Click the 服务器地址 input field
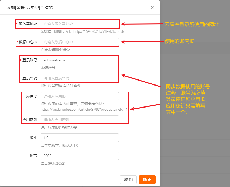The height and width of the screenshot is (187, 230). pyautogui.click(x=79, y=24)
